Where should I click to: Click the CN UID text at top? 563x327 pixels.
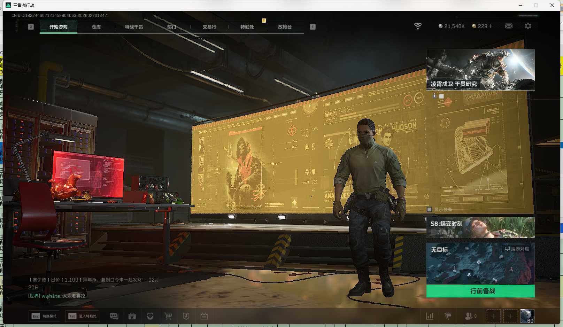59,15
